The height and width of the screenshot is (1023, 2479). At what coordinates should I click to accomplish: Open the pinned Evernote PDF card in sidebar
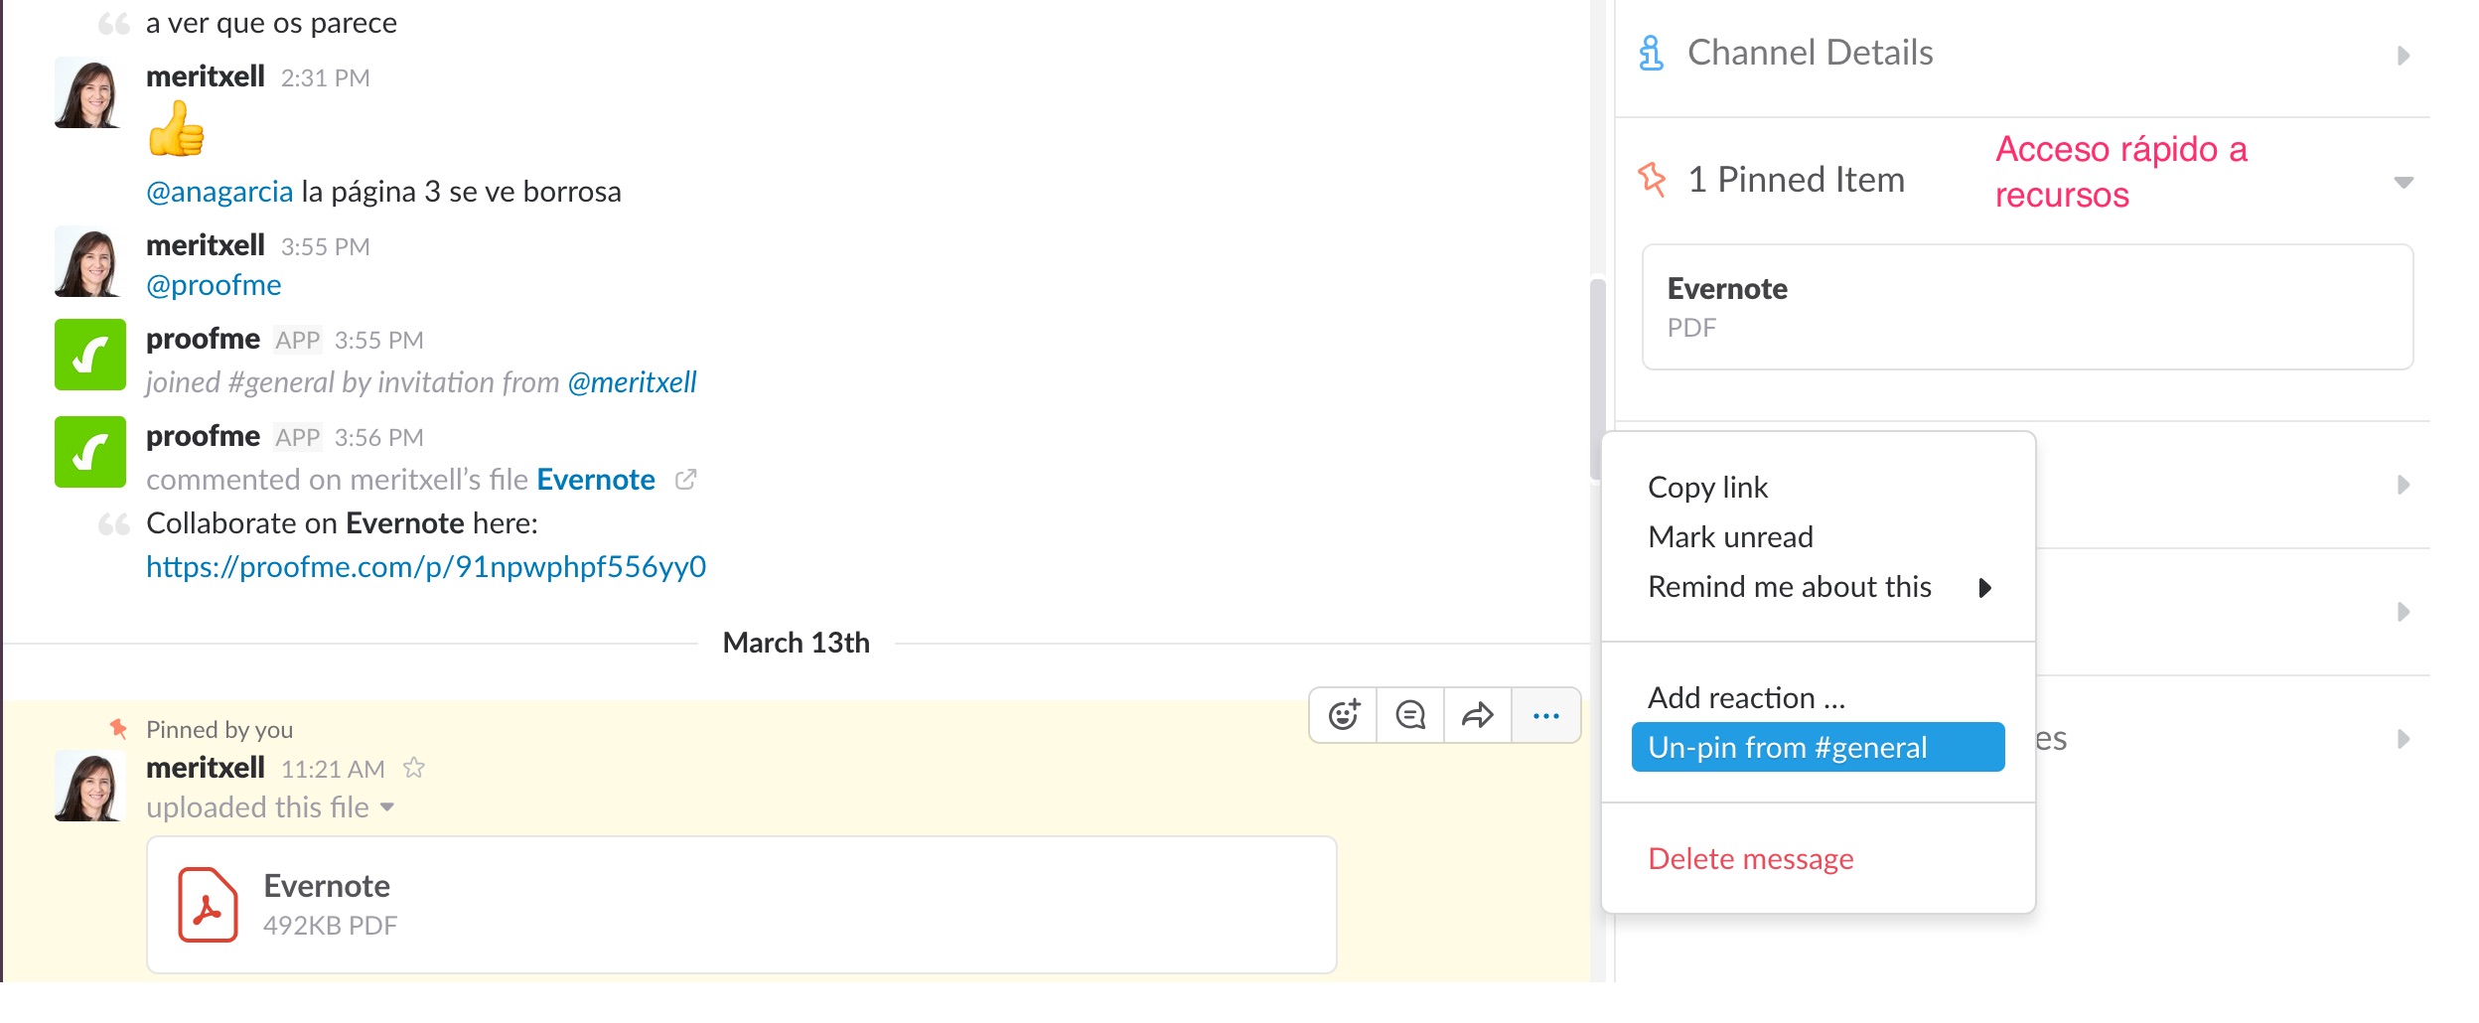tap(2027, 307)
